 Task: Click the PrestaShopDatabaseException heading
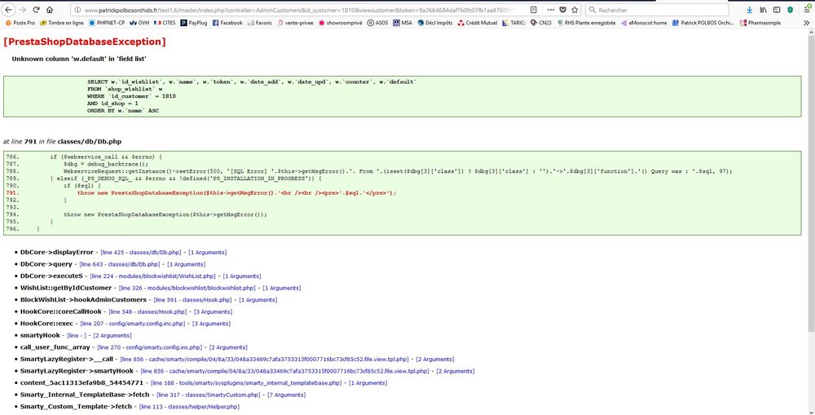[x=85, y=42]
